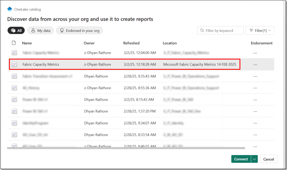Click the funnel icon inside the Filter(1) button
The image size is (288, 171).
coord(251,30)
